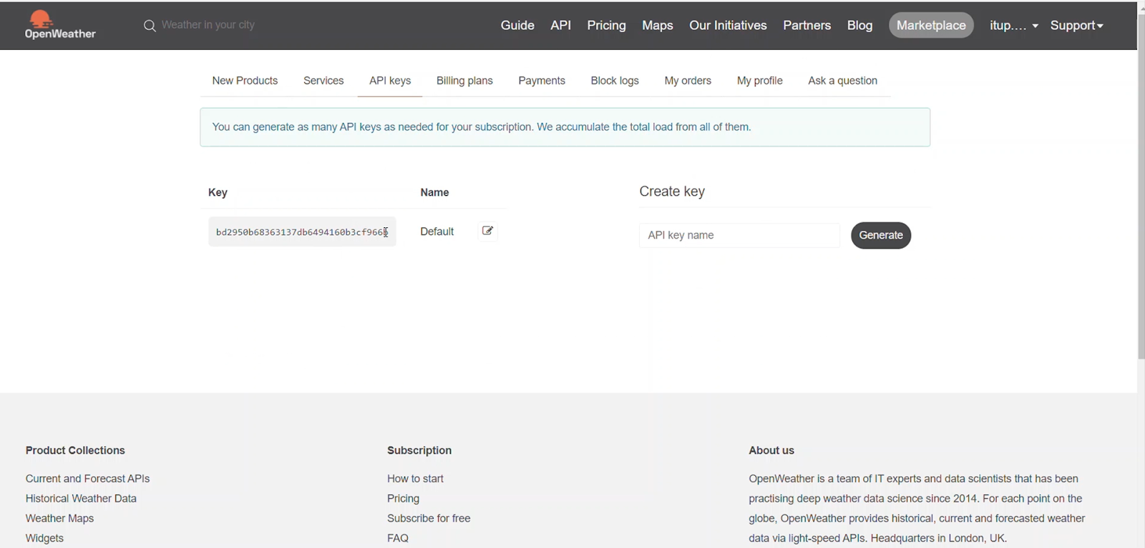Click the About us heading
The width and height of the screenshot is (1145, 548).
pos(771,450)
